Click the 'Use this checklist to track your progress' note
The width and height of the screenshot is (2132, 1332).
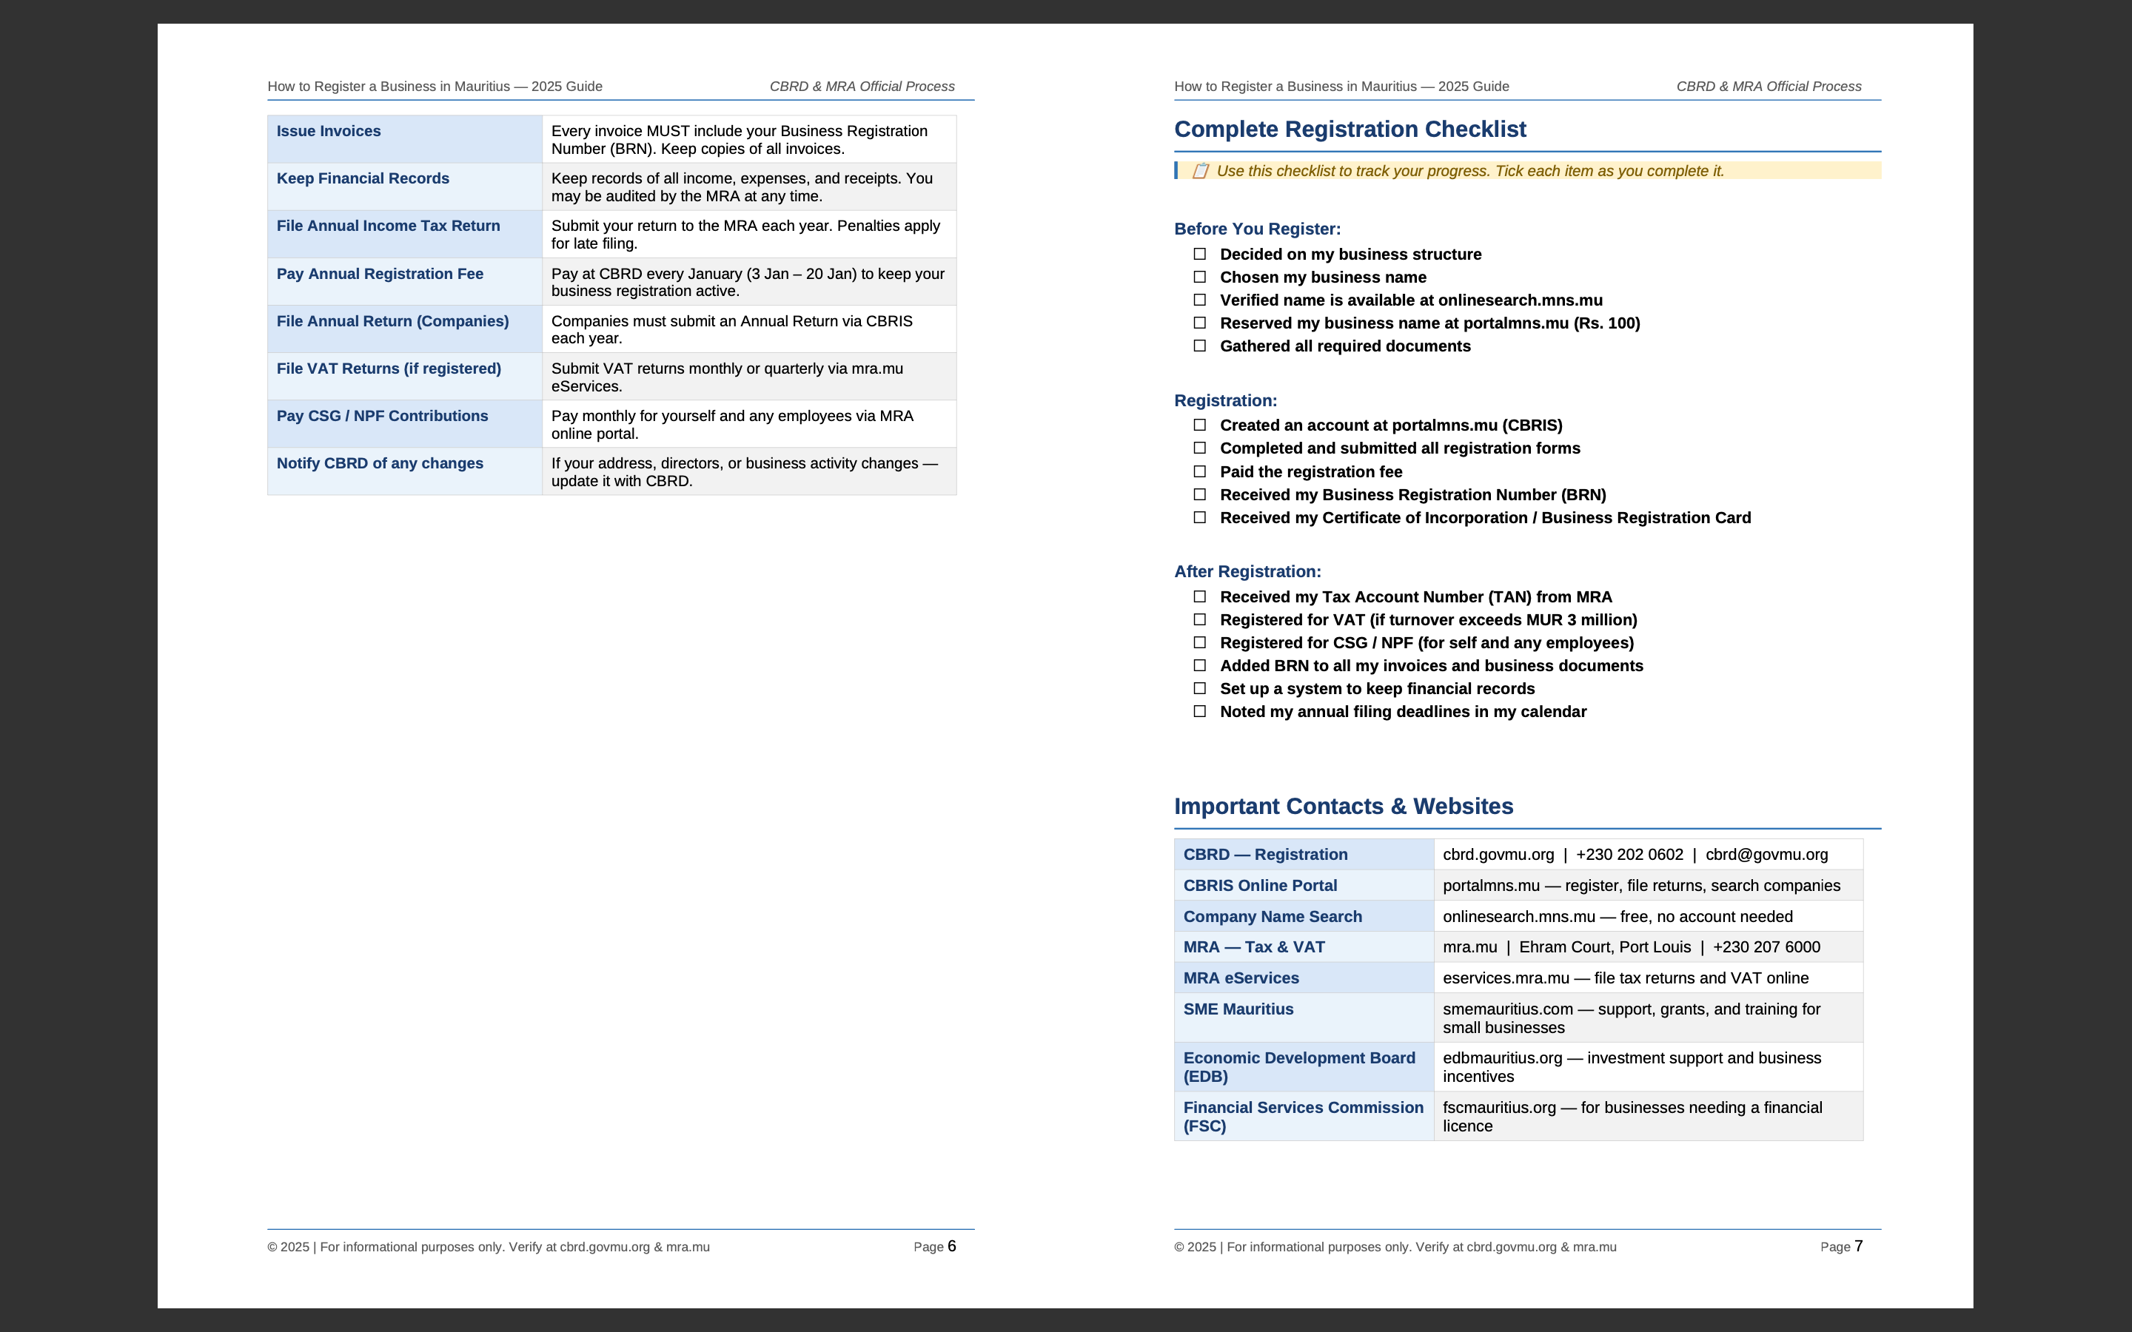(x=1469, y=171)
